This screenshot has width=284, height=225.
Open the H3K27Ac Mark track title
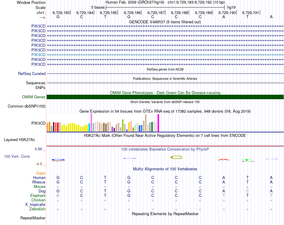point(165,136)
